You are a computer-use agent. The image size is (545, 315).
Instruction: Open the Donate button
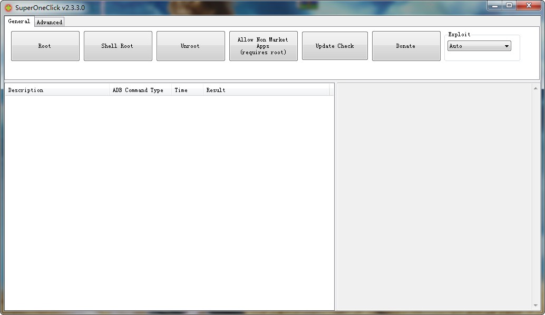tap(406, 46)
